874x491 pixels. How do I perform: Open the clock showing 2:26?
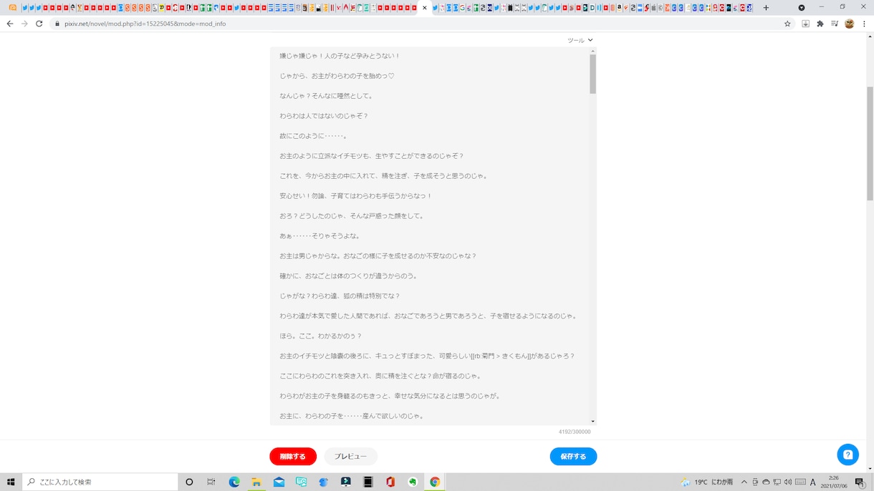834,482
